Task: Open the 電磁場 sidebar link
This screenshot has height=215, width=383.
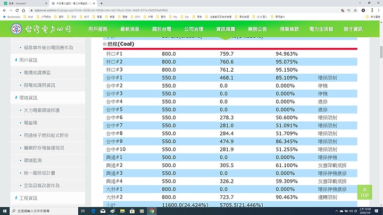Action: pos(30,123)
